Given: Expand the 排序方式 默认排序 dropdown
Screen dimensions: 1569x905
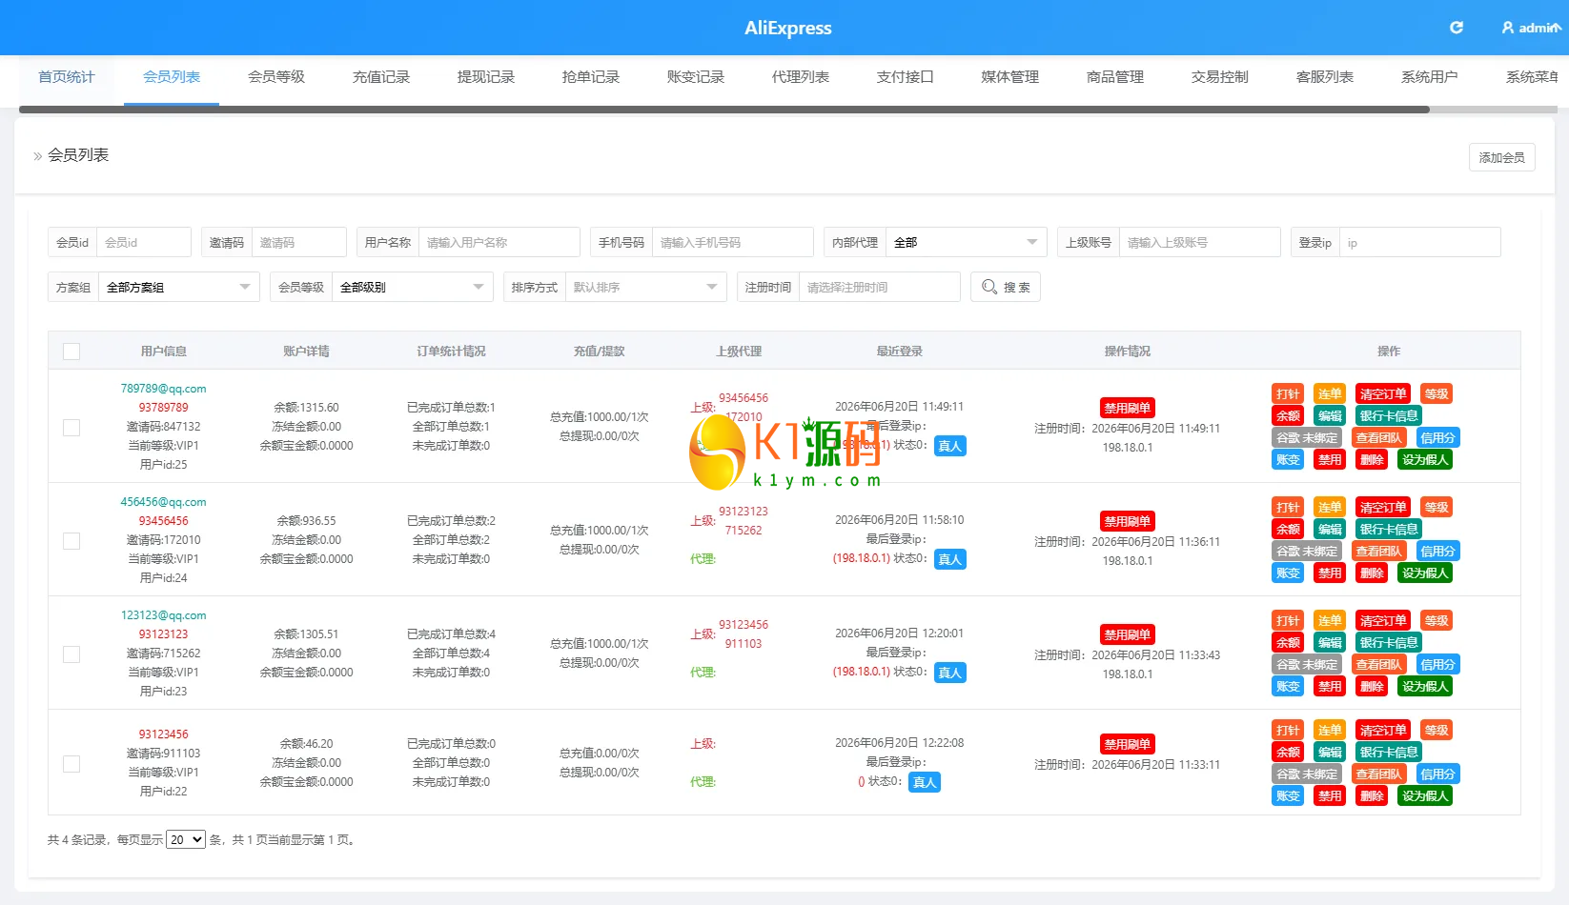Looking at the screenshot, I should (x=645, y=287).
